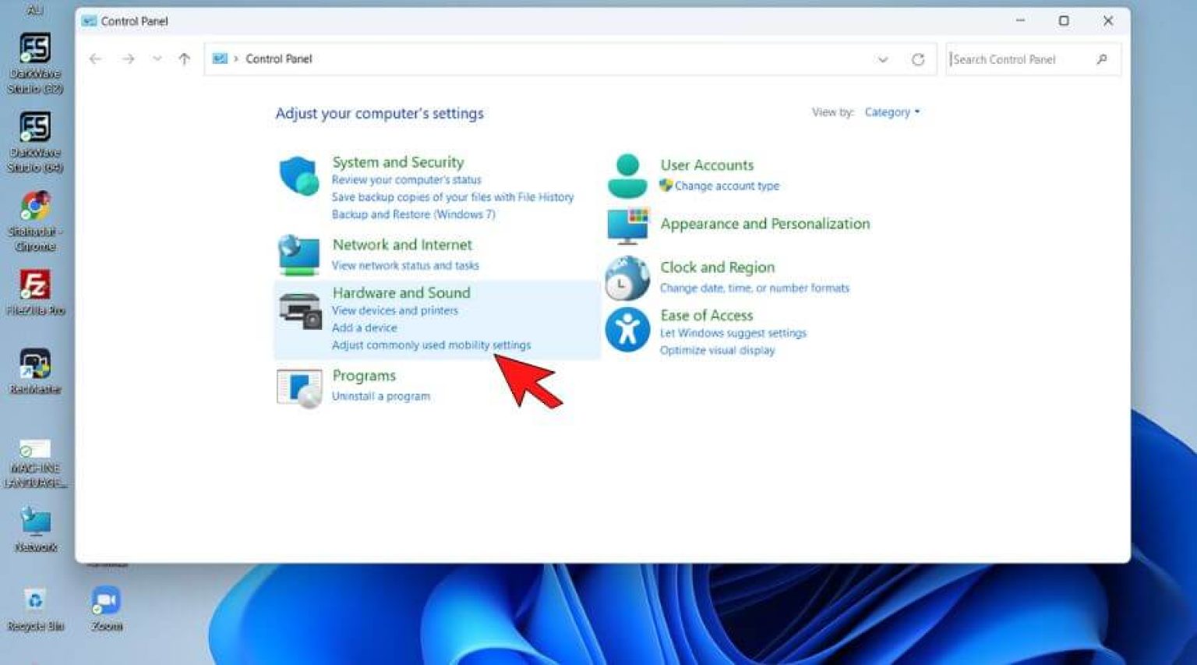Click the Ease of Access icon
Screen dimensions: 1197x665
click(627, 328)
